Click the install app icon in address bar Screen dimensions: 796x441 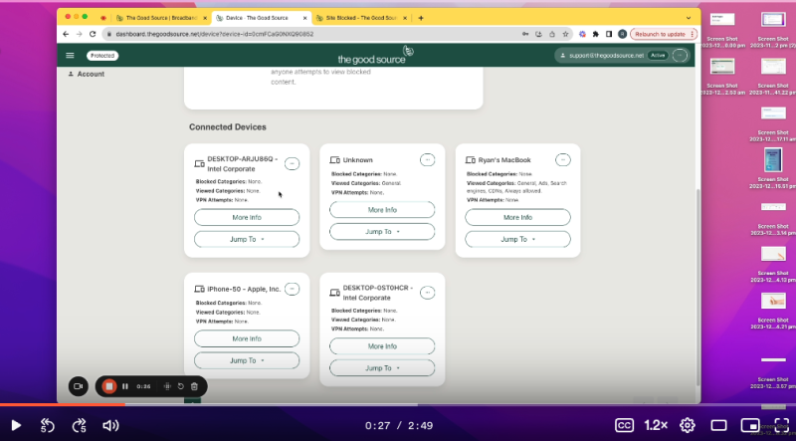pos(539,34)
